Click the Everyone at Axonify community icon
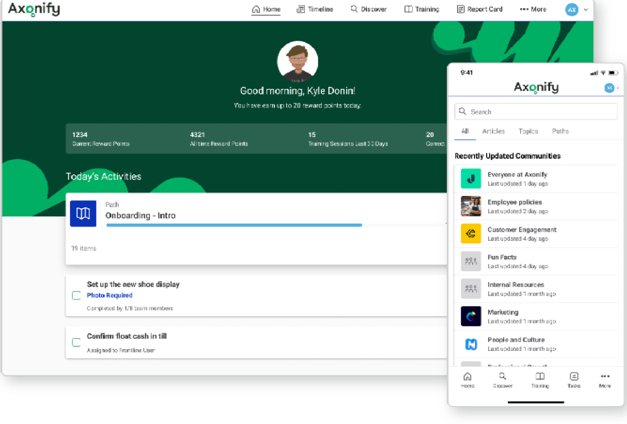Viewport: 627px width, 424px height. [471, 179]
